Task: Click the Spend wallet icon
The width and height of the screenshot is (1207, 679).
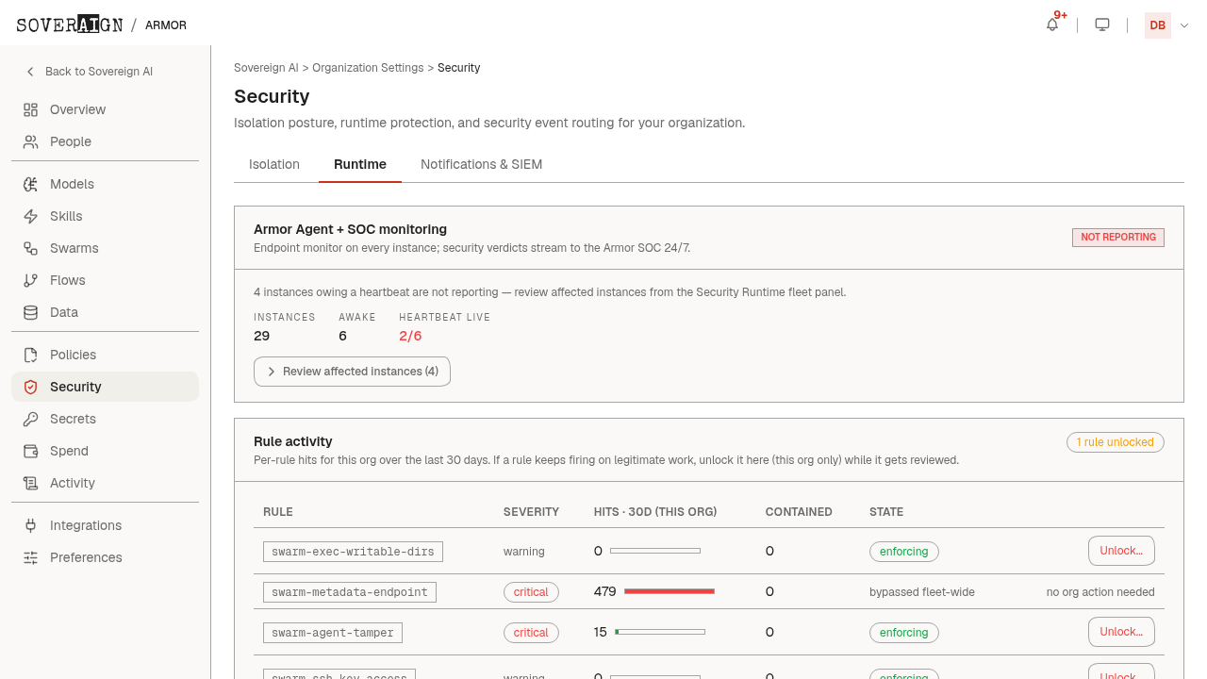Action: pyautogui.click(x=31, y=451)
